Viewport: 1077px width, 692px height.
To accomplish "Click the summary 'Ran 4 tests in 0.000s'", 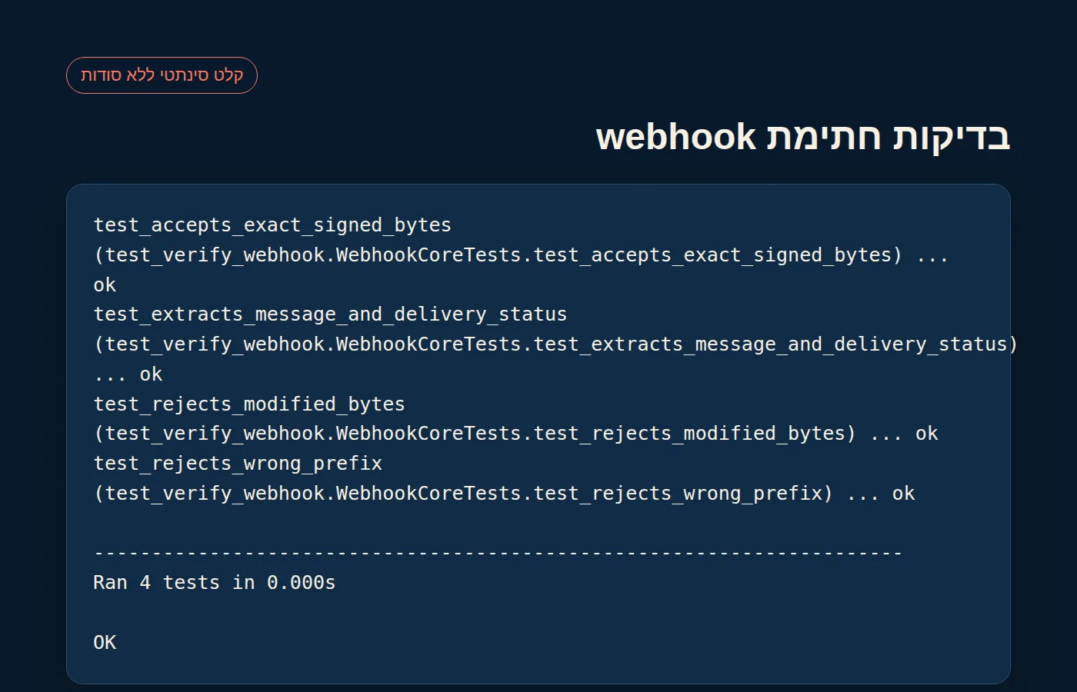I will coord(215,583).
